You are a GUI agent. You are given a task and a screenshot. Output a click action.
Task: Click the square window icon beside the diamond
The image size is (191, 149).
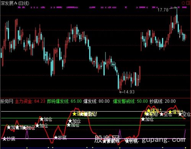(188, 3)
